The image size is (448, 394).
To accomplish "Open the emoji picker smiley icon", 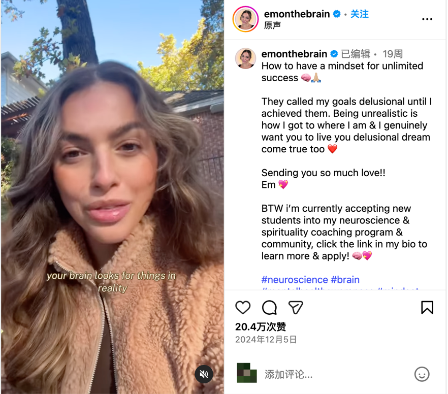I will (422, 374).
